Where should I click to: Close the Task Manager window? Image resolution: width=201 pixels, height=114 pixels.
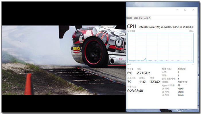pos(193,10)
